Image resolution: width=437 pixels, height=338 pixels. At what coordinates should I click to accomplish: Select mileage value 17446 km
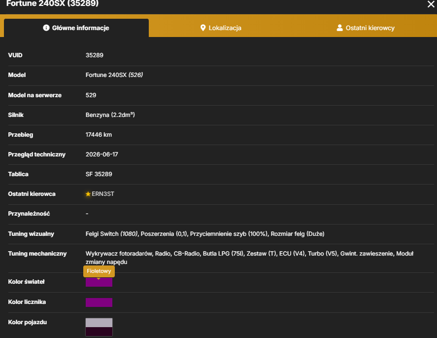[99, 135]
